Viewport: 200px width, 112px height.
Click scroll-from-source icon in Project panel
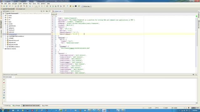click(x=41, y=11)
